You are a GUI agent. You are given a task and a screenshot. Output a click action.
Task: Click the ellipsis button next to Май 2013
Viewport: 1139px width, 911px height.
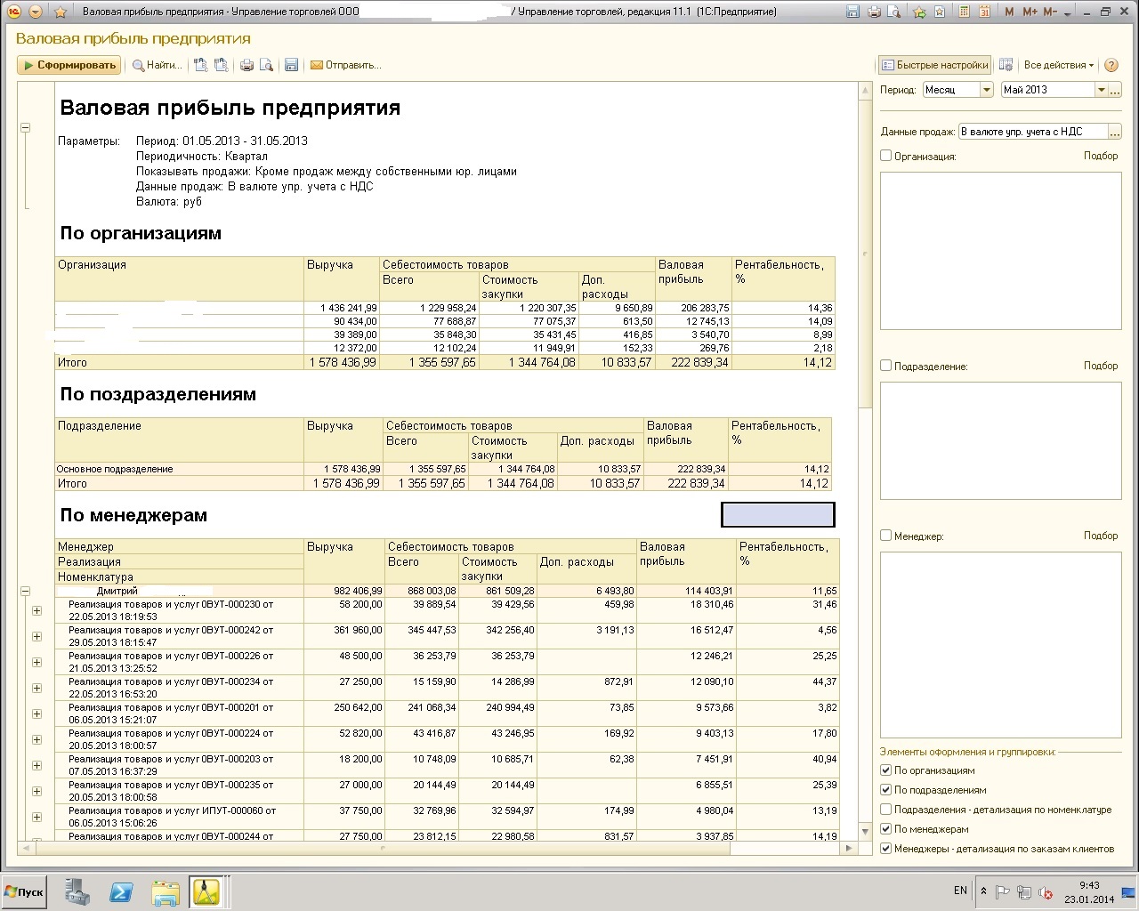(1115, 90)
